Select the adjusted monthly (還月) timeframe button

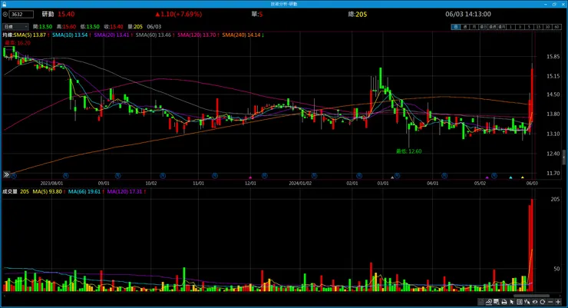tap(502, 27)
